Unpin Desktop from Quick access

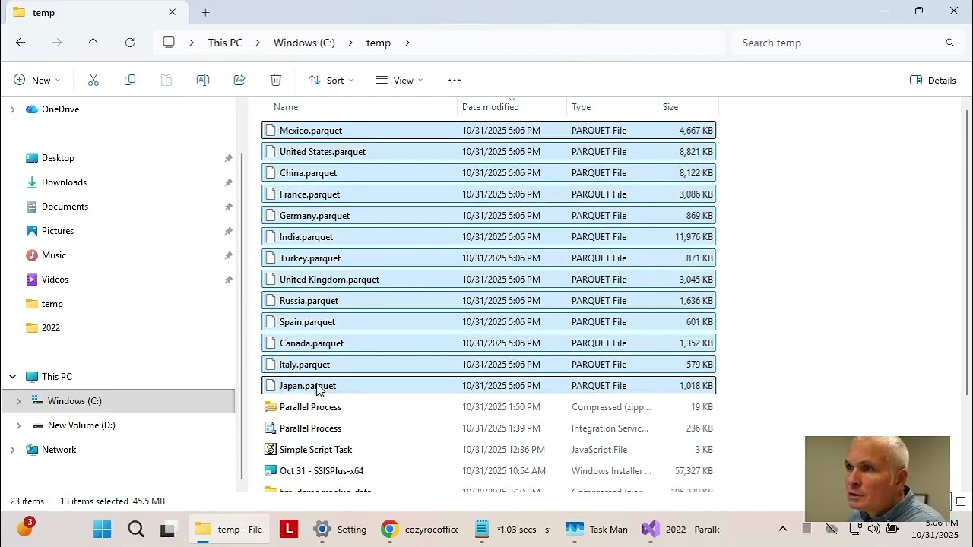point(228,158)
